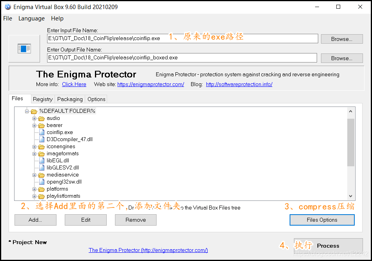The height and width of the screenshot is (261, 372).
Task: Select the 'audio' folder label
Action: tap(53, 118)
